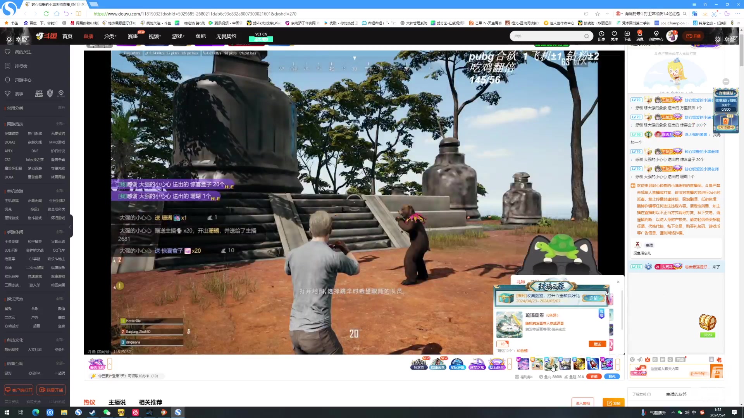Click 详情 on the 琉璃画卷 banner

[594, 298]
